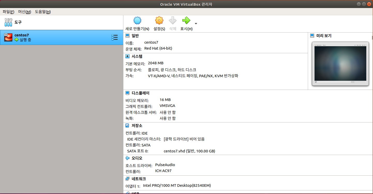The height and width of the screenshot is (194, 373).
Task: Click the boot order value text
Action: pyautogui.click(x=172, y=70)
